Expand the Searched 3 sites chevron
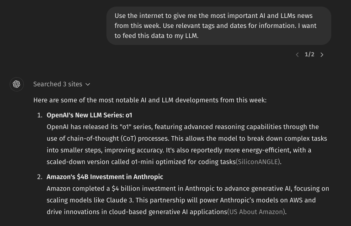 [88, 84]
